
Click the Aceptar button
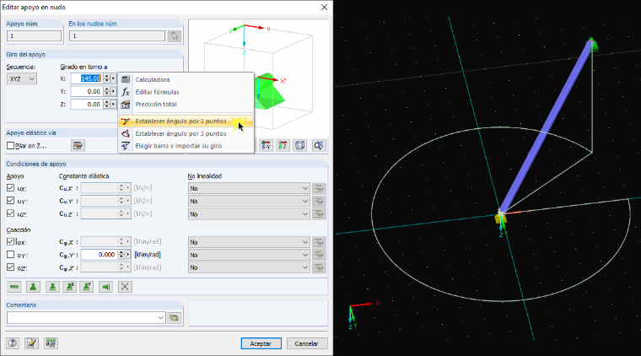point(261,343)
